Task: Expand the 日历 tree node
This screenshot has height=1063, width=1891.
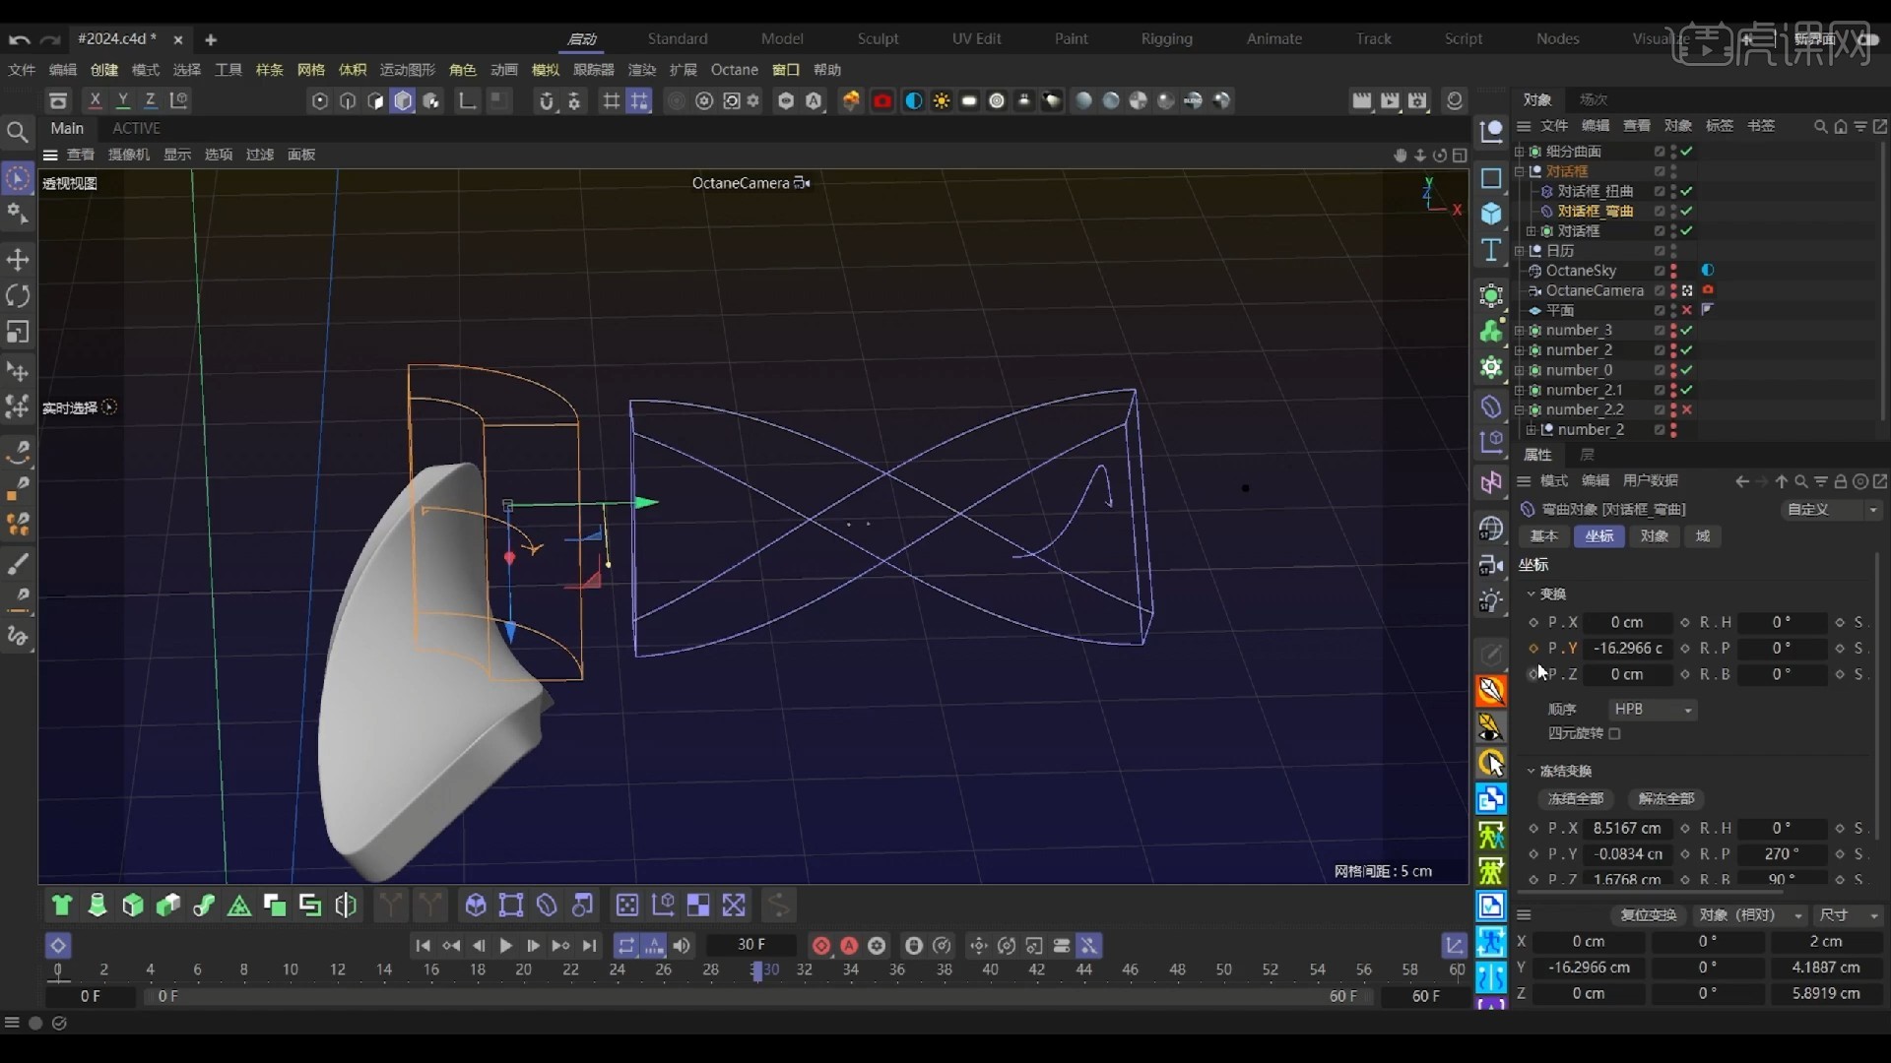Action: coord(1519,251)
